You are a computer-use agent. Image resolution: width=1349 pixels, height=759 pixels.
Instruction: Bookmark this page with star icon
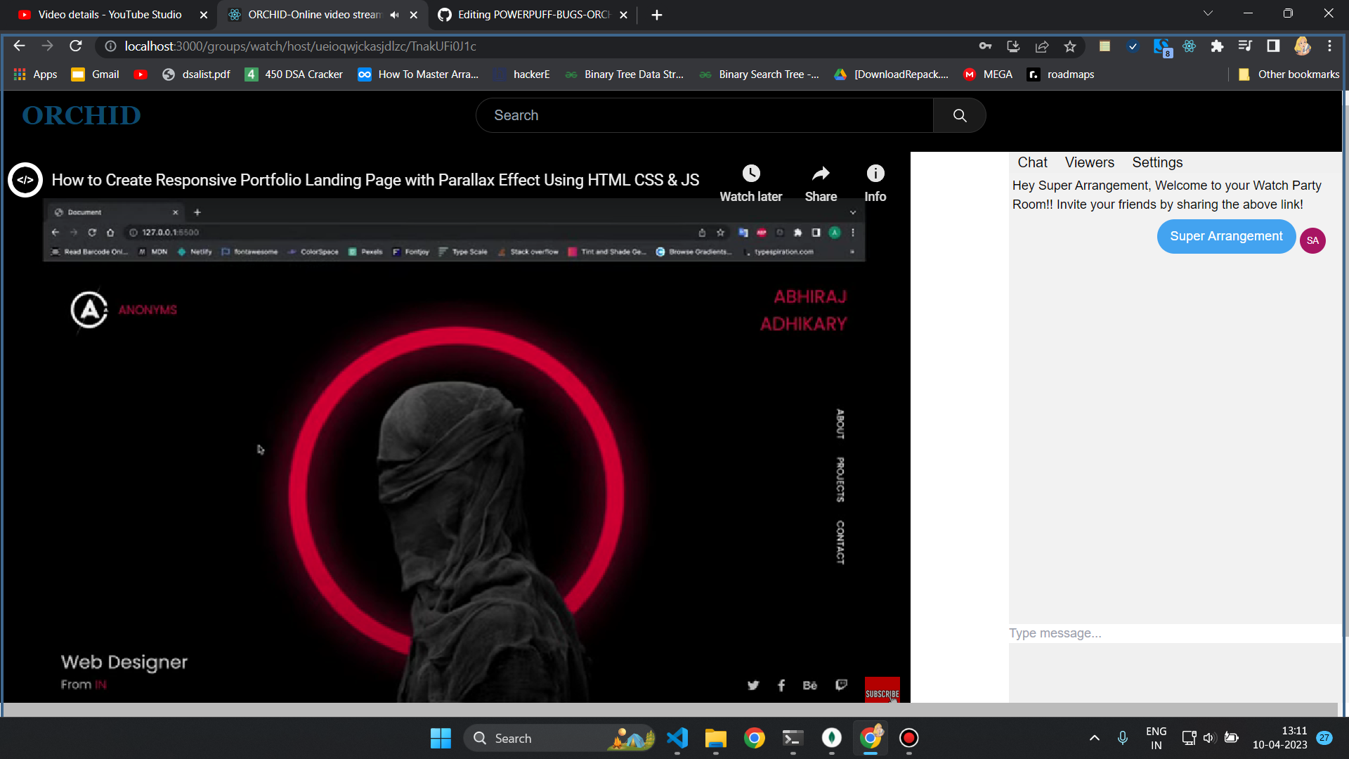(x=1070, y=46)
